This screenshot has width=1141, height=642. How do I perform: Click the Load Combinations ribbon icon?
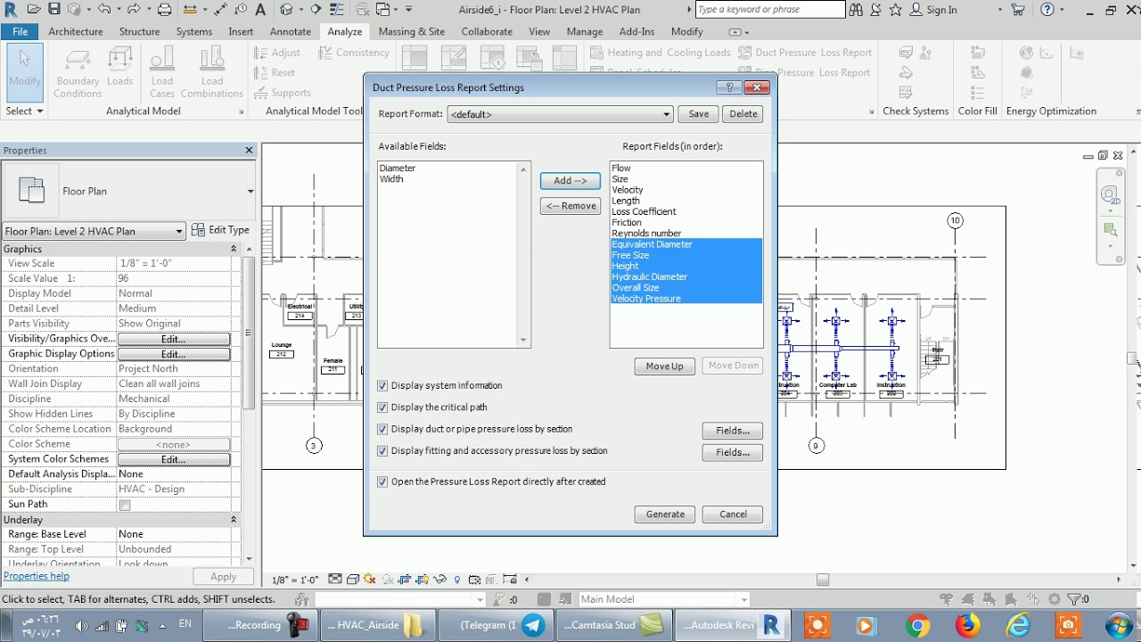coord(212,73)
